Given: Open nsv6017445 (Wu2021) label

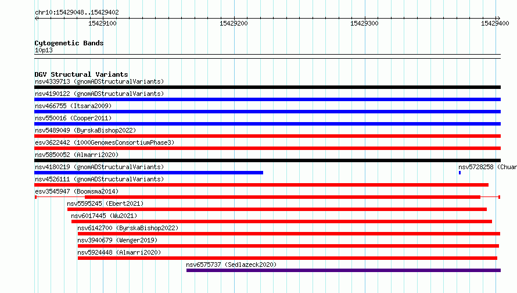Looking at the screenshot, I should pos(104,216).
